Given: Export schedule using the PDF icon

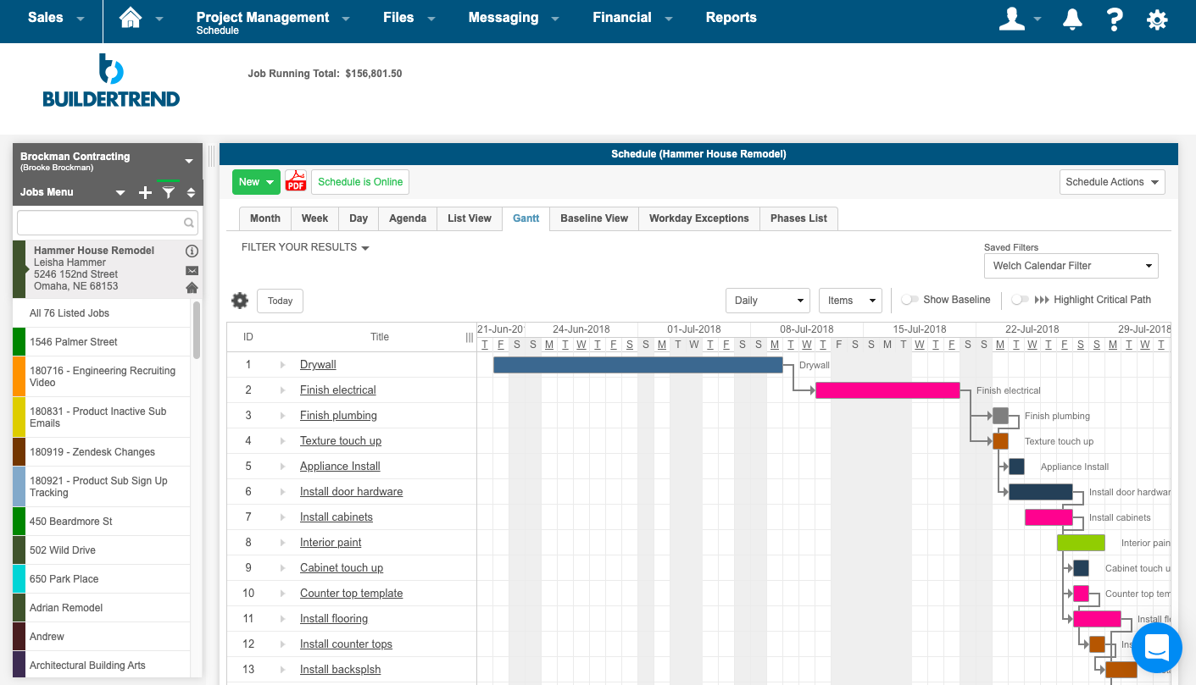Looking at the screenshot, I should tap(295, 181).
